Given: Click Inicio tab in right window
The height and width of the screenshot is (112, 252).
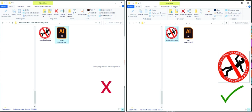Looking at the screenshot, I should pos(138,7).
